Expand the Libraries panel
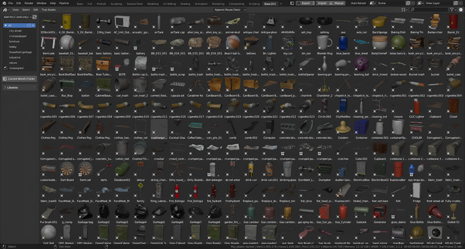This screenshot has height=249, width=465. (x=19, y=87)
